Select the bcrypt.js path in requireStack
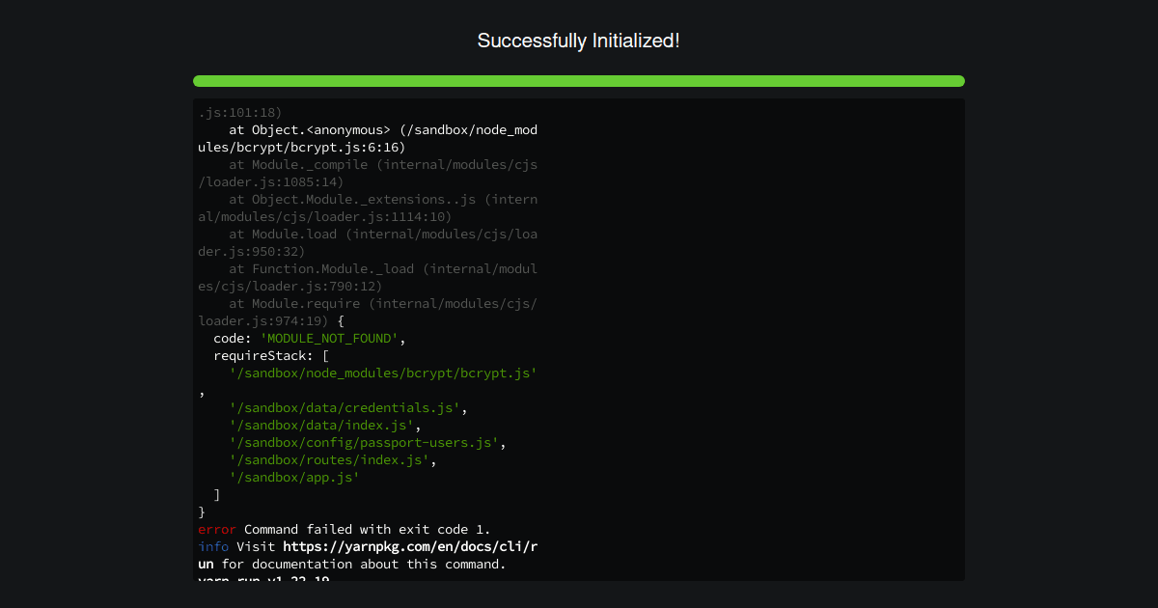This screenshot has width=1158, height=608. (382, 373)
